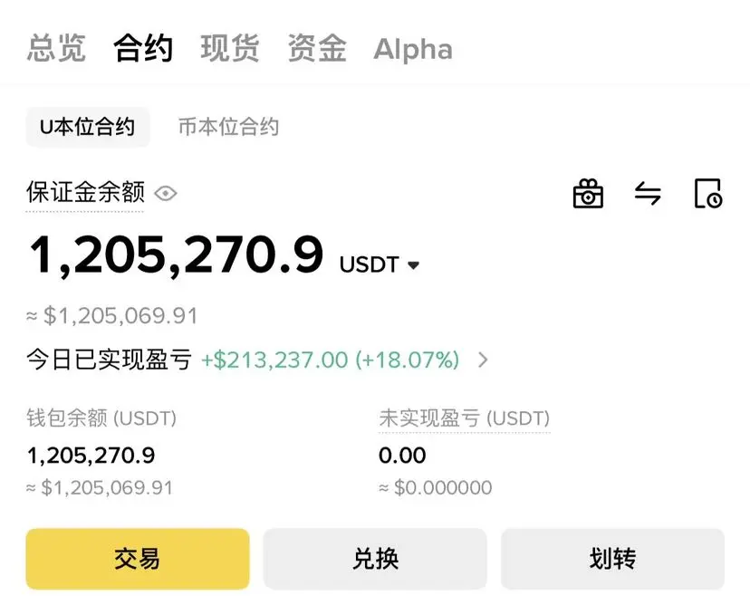The image size is (750, 605).
Task: Switch to 币本位合约 contract type
Action: [x=228, y=127]
